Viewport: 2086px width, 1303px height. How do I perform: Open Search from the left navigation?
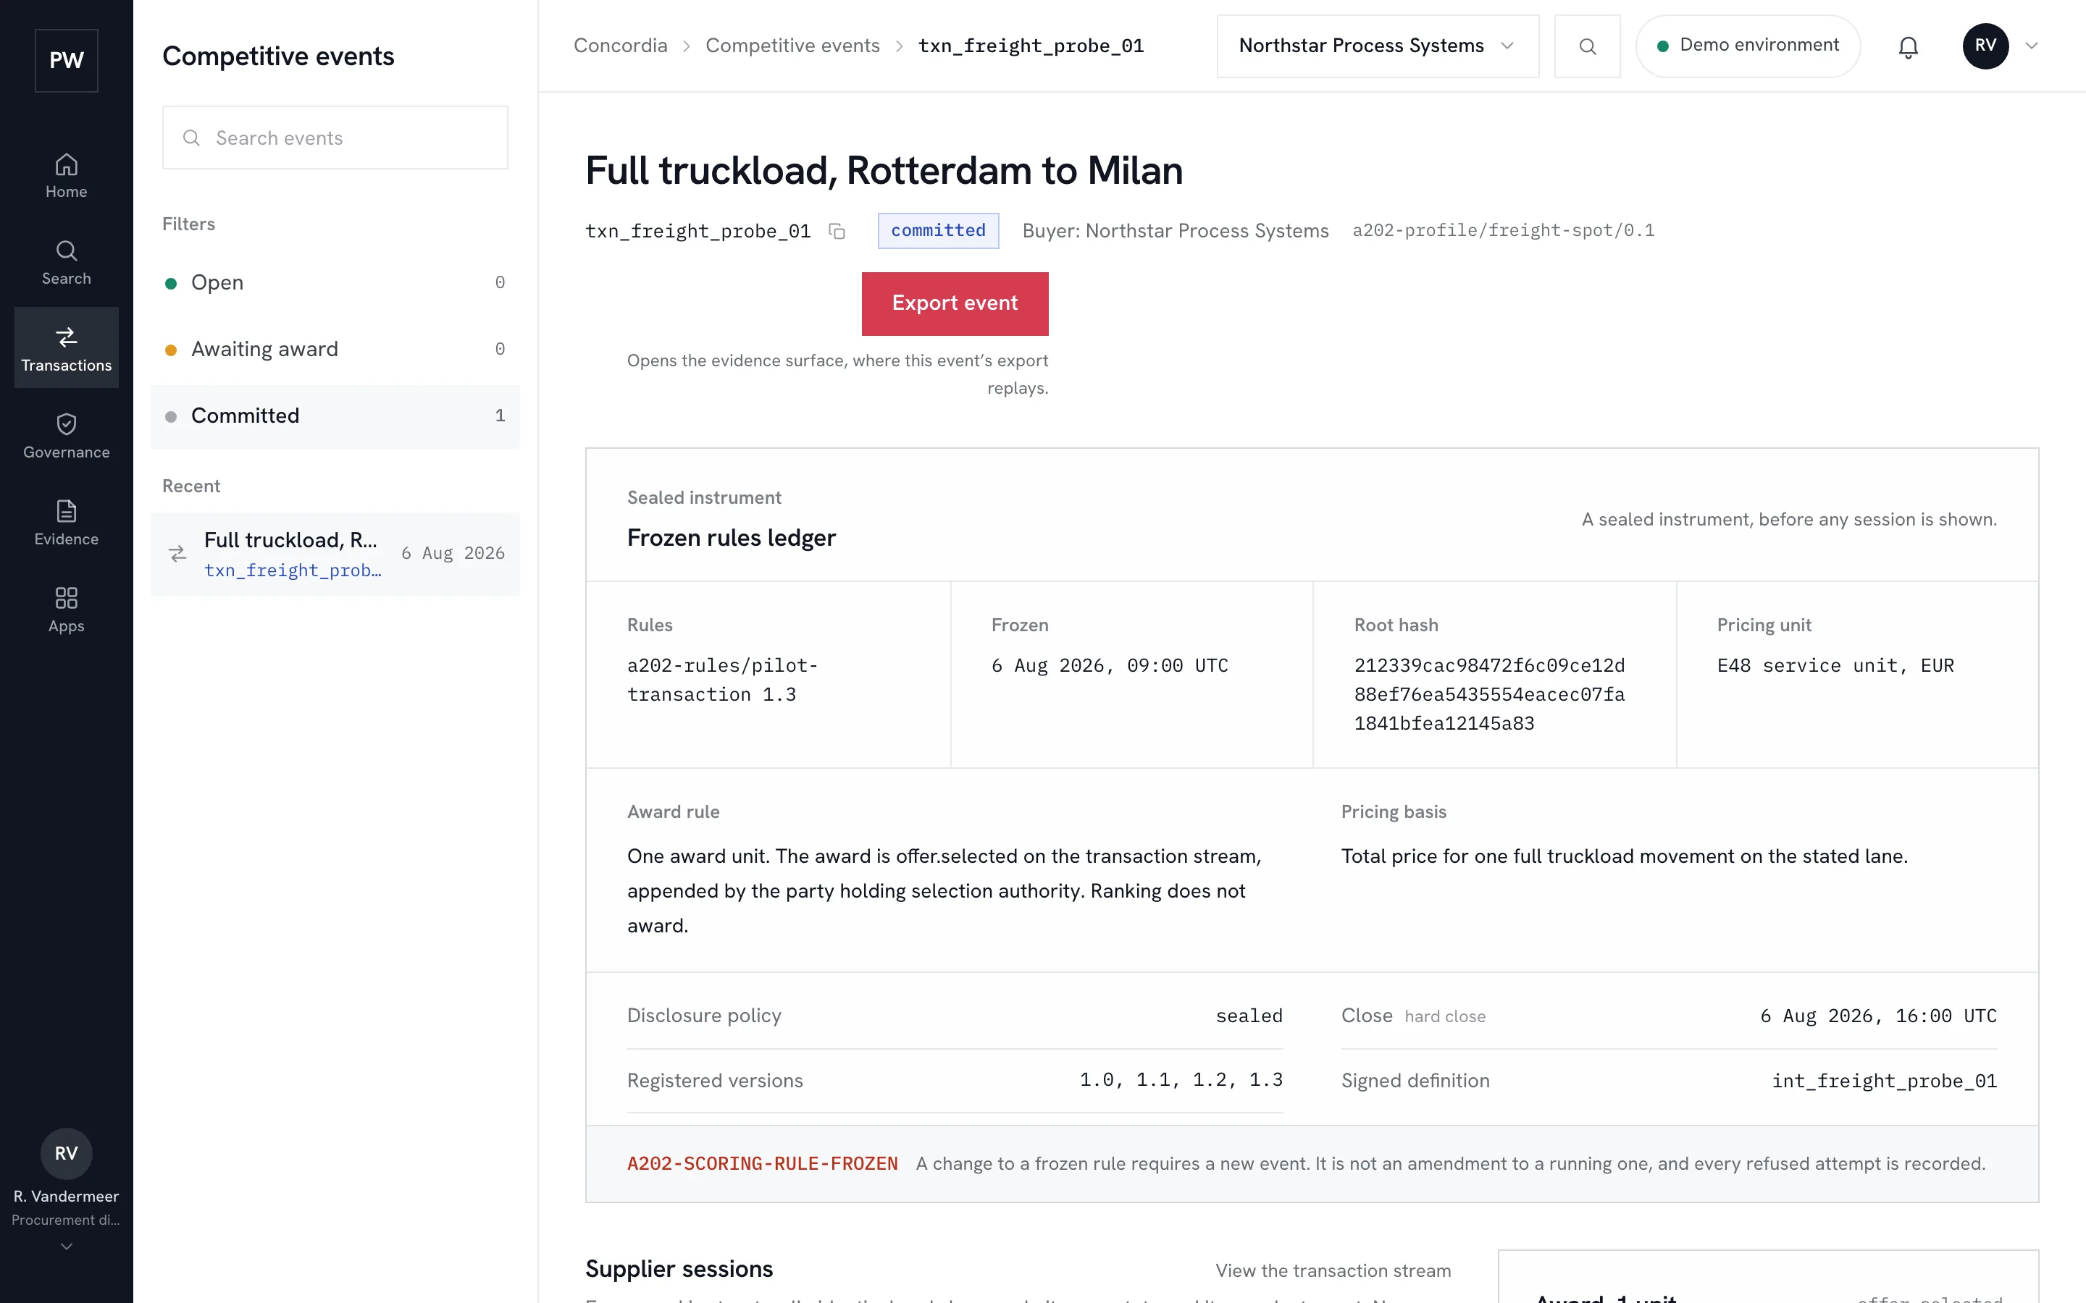[x=67, y=263]
